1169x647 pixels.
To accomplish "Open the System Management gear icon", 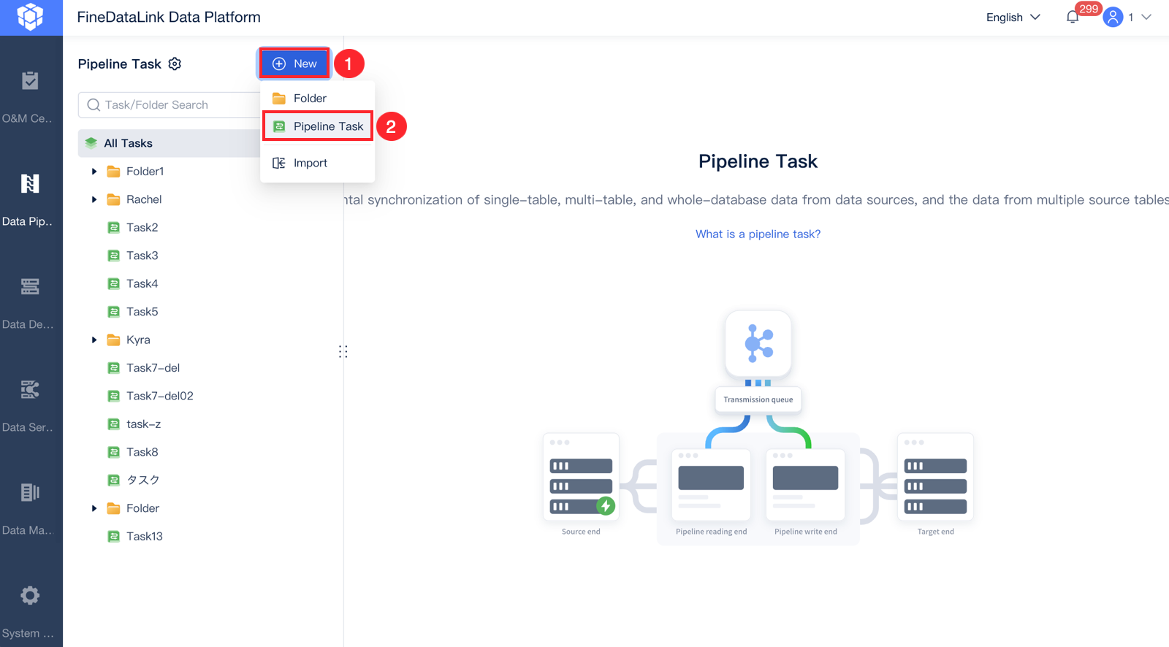I will click(x=30, y=595).
